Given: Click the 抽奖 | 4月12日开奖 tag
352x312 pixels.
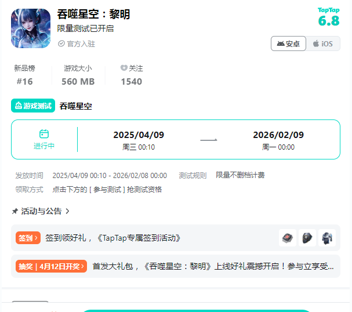Looking at the screenshot, I should pos(51,266).
